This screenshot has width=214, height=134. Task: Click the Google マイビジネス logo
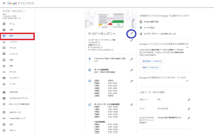pyautogui.click(x=21, y=3)
